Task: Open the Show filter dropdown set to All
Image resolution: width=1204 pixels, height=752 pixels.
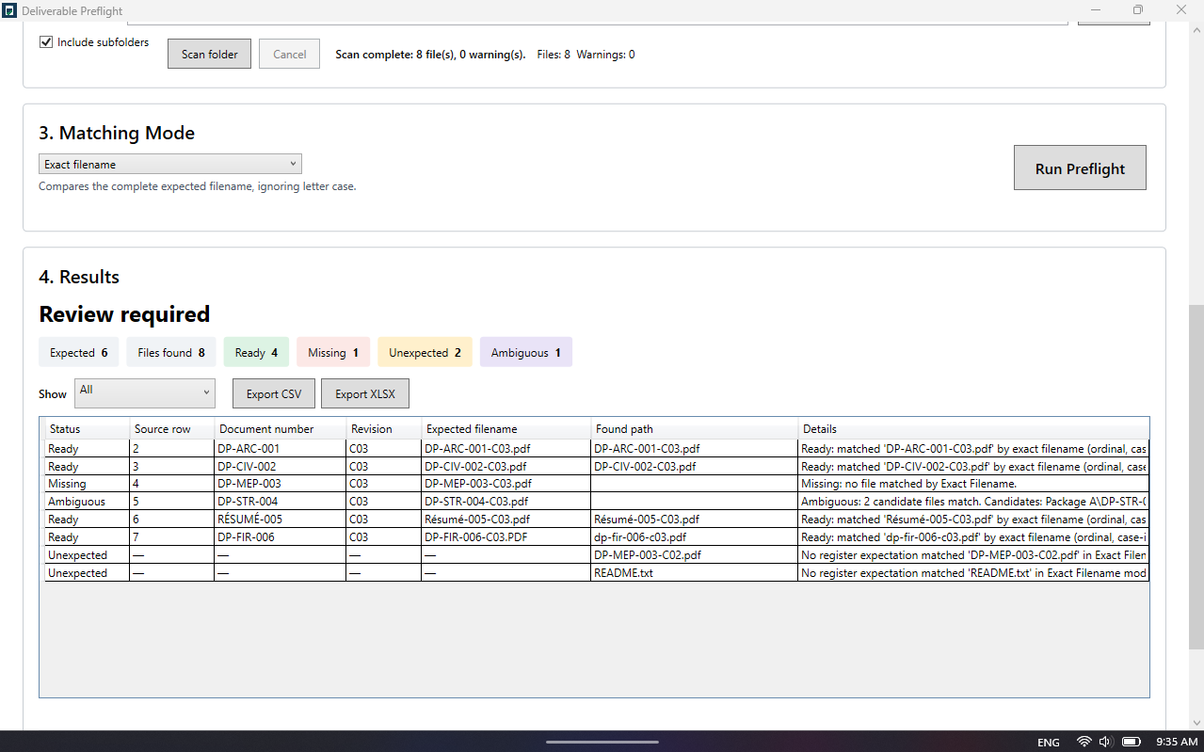Action: pos(145,393)
